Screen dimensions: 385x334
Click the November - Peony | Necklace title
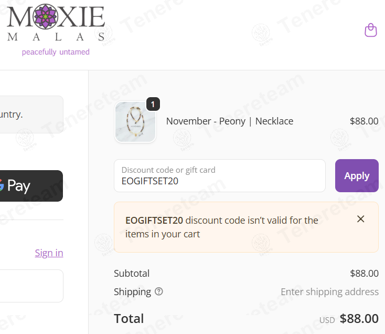tap(230, 121)
